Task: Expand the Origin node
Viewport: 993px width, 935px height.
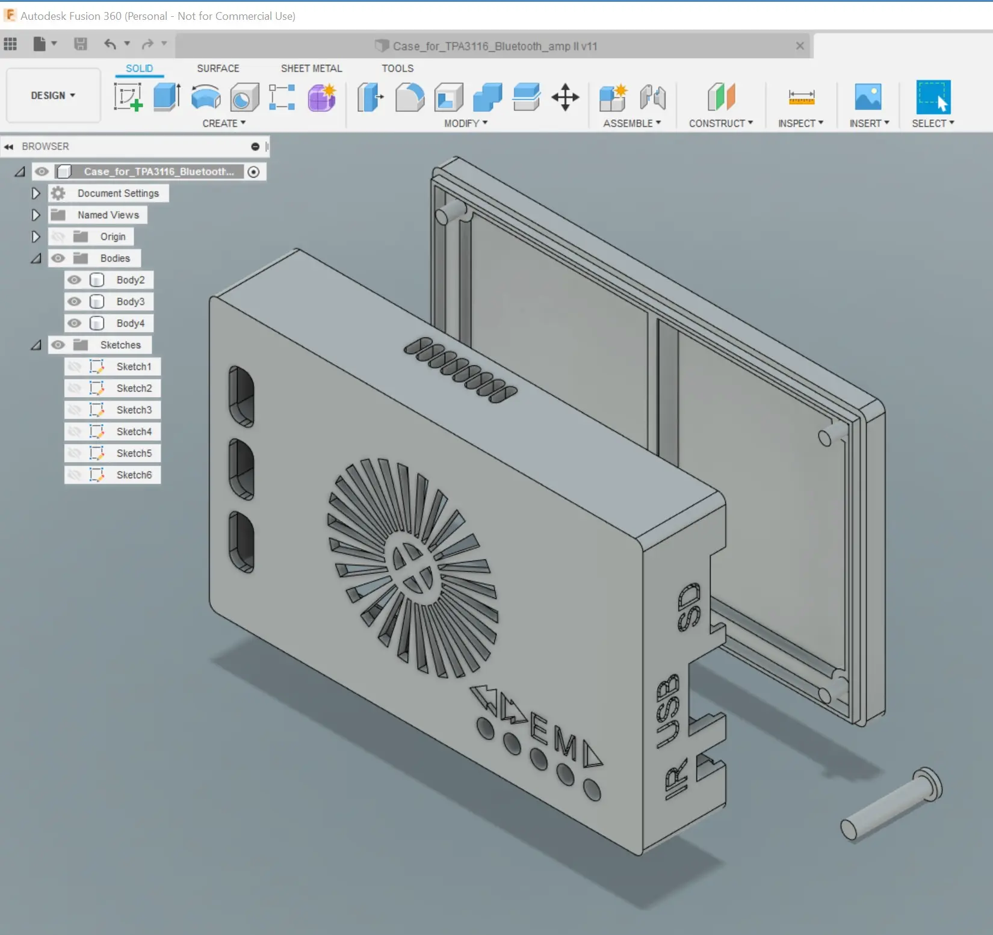Action: click(36, 236)
